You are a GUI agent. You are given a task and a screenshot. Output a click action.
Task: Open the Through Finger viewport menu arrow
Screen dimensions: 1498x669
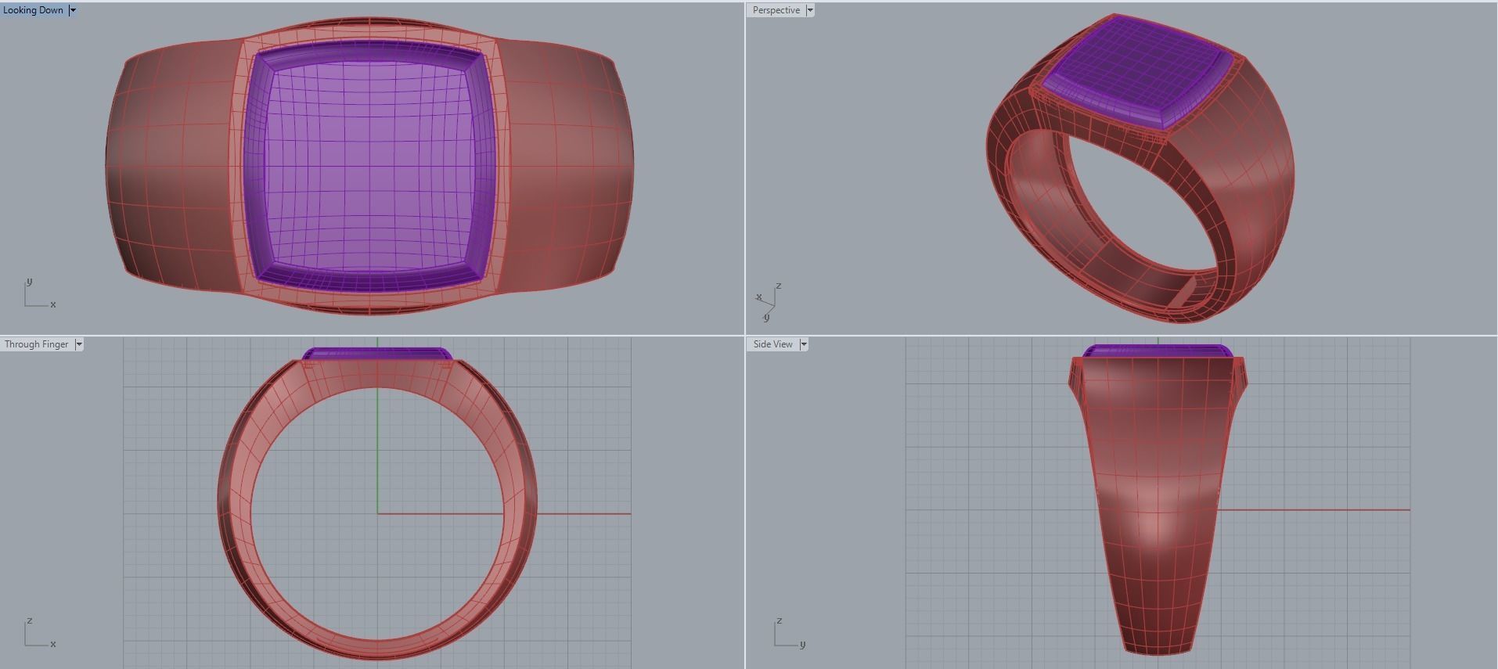79,344
